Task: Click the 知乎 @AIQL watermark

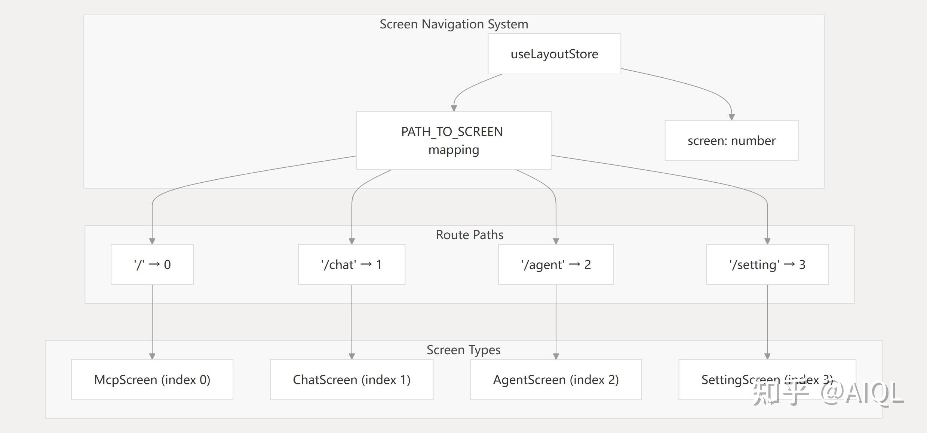Action: (x=828, y=394)
